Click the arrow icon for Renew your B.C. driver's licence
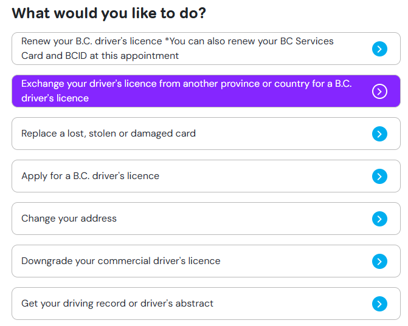This screenshot has width=408, height=326. coord(379,49)
